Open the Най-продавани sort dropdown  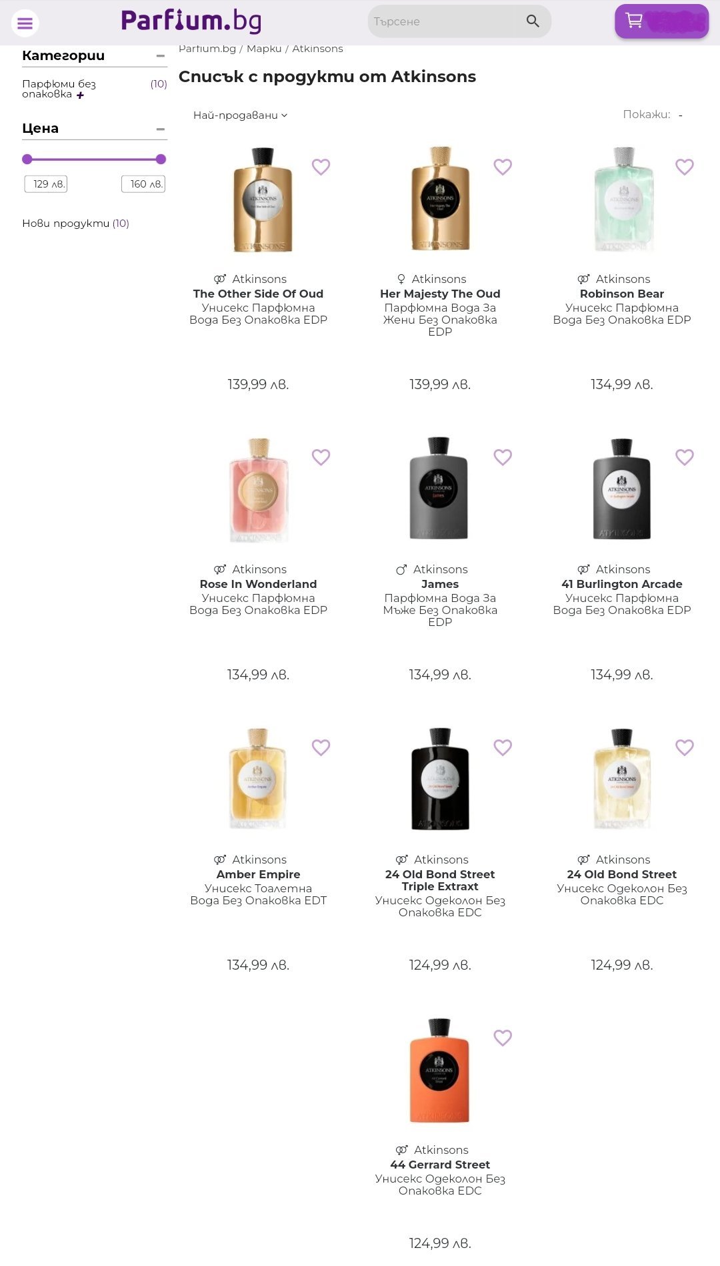click(240, 115)
